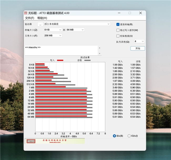Screen dimensions: 171x160
Task: Click the 开始 start button
Action: tap(138, 48)
